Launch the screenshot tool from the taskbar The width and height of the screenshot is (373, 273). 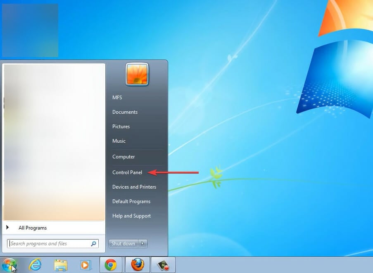coord(163,264)
